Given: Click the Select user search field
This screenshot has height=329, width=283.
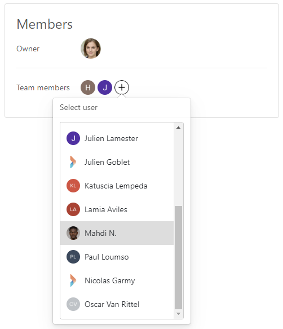Looking at the screenshot, I should coord(122,107).
